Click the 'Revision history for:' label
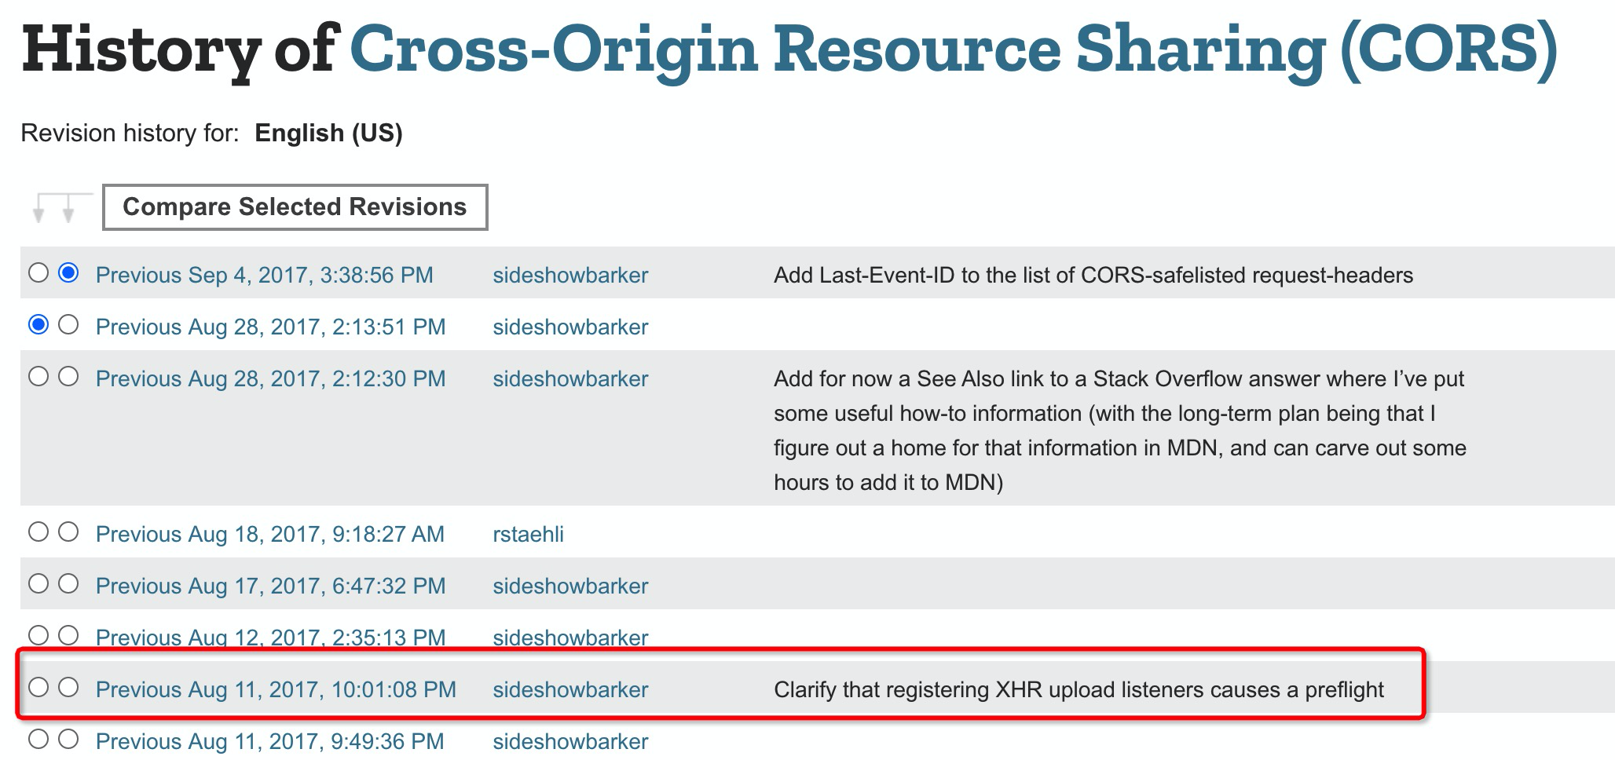1615x760 pixels. (130, 133)
